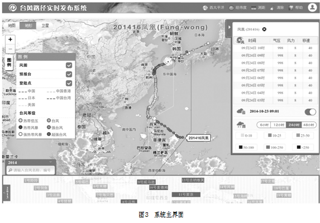Switch to the 地图 map tab
The image size is (320, 223).
(12, 26)
